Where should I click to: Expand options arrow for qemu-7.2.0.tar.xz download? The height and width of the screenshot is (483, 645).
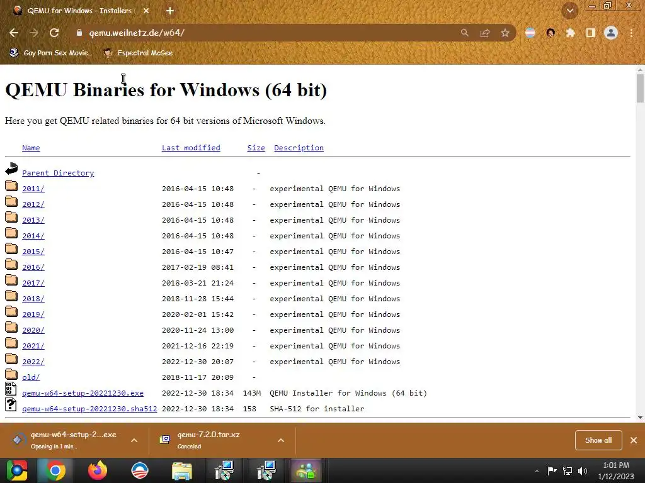[x=281, y=440]
